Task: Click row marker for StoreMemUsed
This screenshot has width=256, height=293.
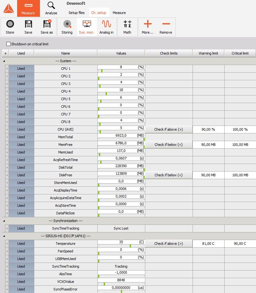Action: point(7,183)
